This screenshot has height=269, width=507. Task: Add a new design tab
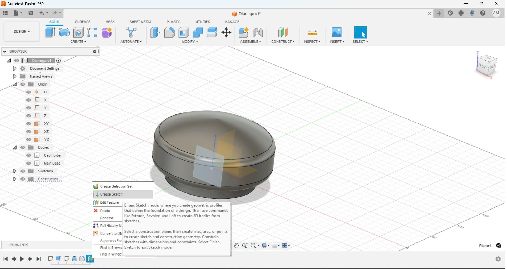pos(439,13)
